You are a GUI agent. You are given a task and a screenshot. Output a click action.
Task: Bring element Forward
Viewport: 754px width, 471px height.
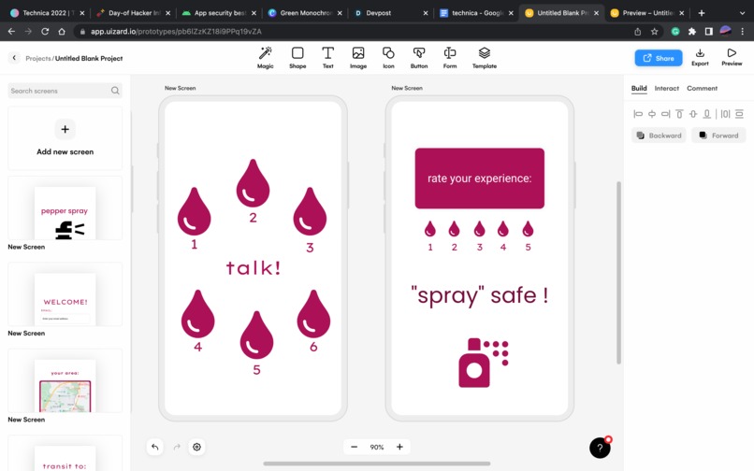(x=718, y=136)
